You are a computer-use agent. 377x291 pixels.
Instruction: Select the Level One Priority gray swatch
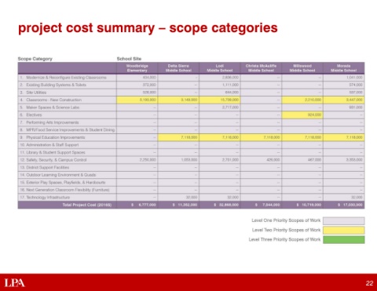coord(343,220)
